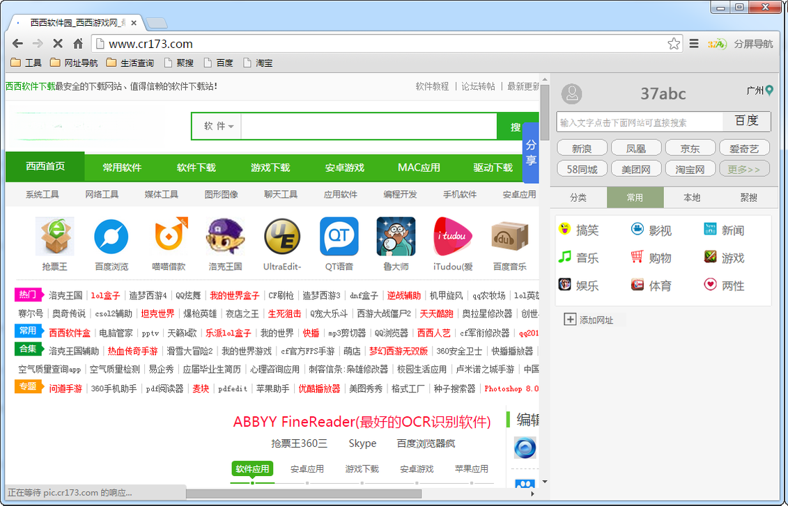Open the 喵喵借款 app icon
The width and height of the screenshot is (788, 506).
pyautogui.click(x=169, y=235)
